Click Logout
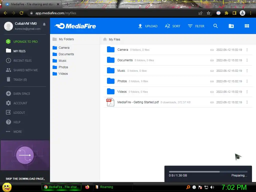The height and width of the screenshot is (192, 256). (x=15, y=112)
